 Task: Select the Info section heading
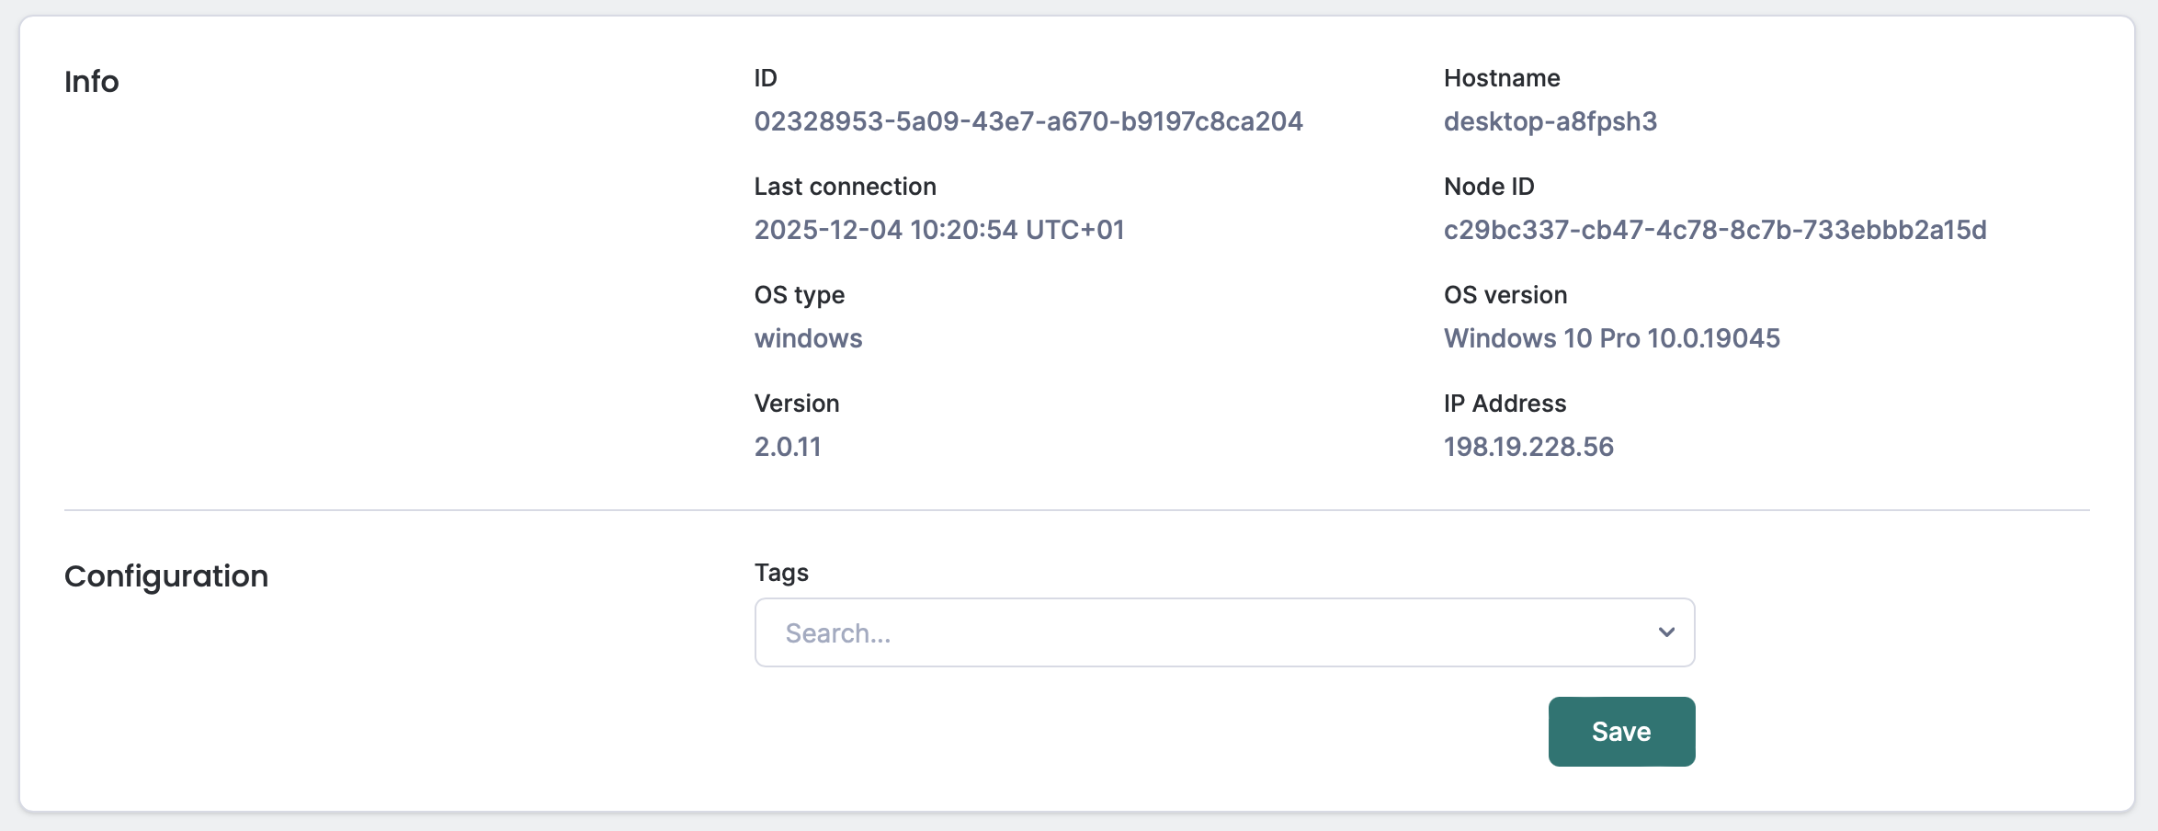(x=91, y=81)
